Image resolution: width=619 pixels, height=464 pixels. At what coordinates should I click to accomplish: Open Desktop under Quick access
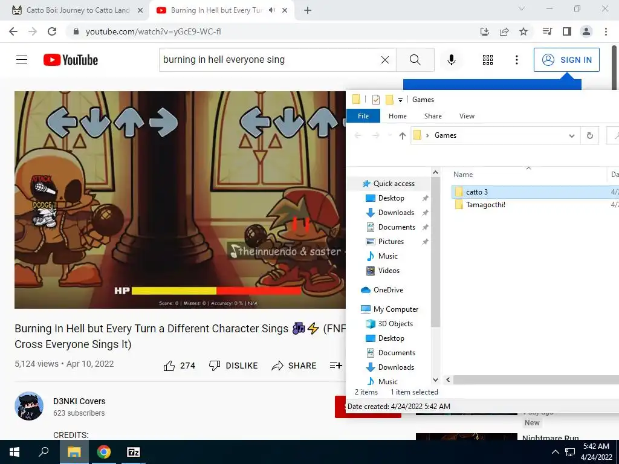(x=391, y=198)
